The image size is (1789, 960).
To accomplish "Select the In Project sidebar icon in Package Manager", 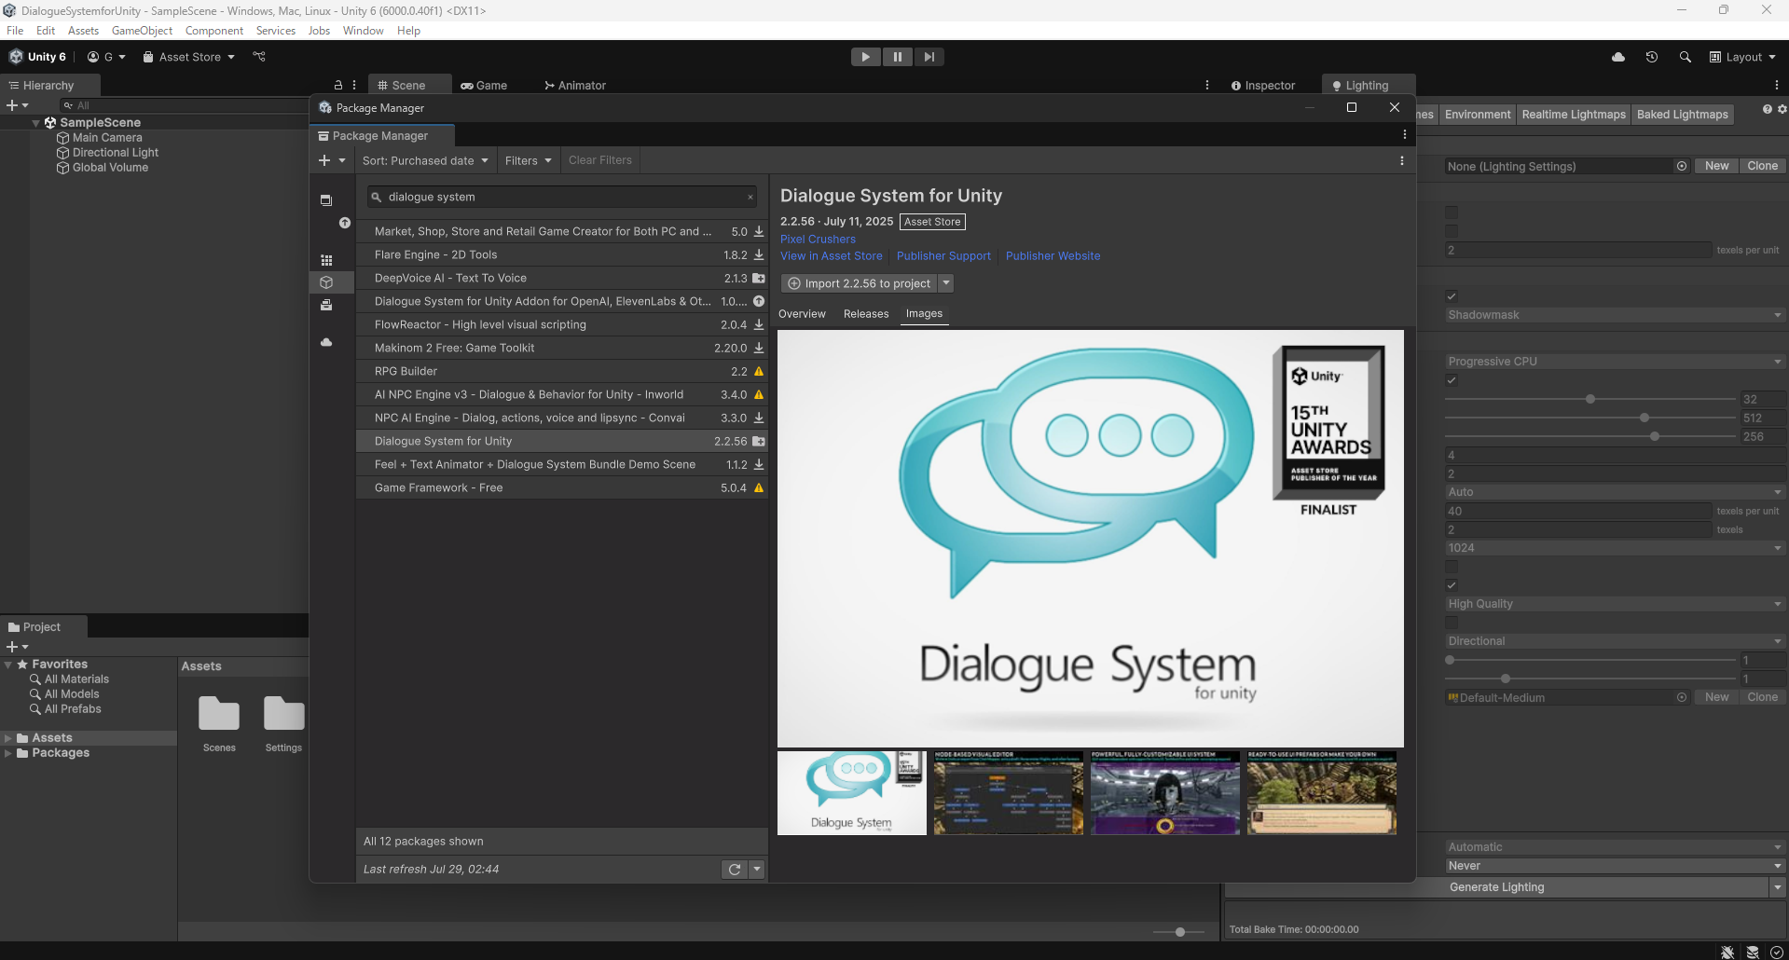I will (x=326, y=199).
